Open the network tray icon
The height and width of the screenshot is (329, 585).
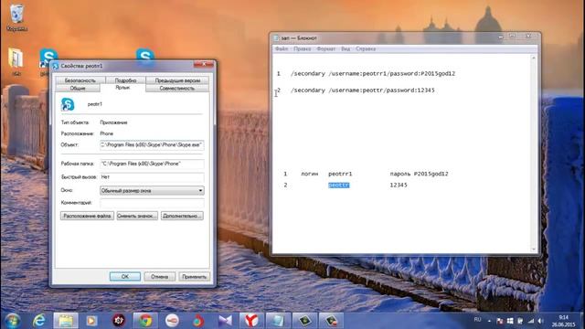pos(531,321)
